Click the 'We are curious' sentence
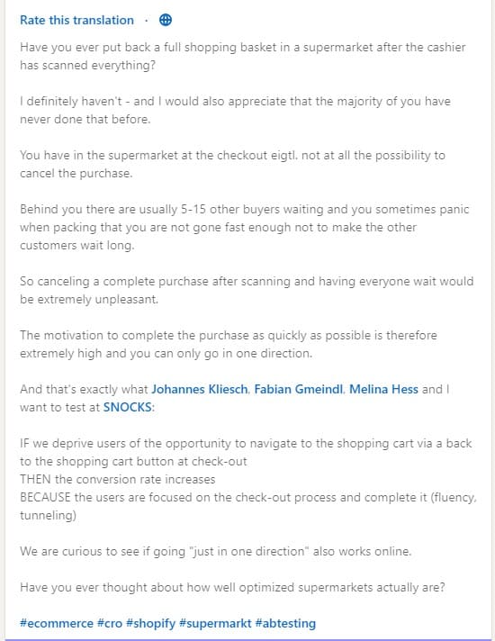The width and height of the screenshot is (495, 641). [215, 551]
